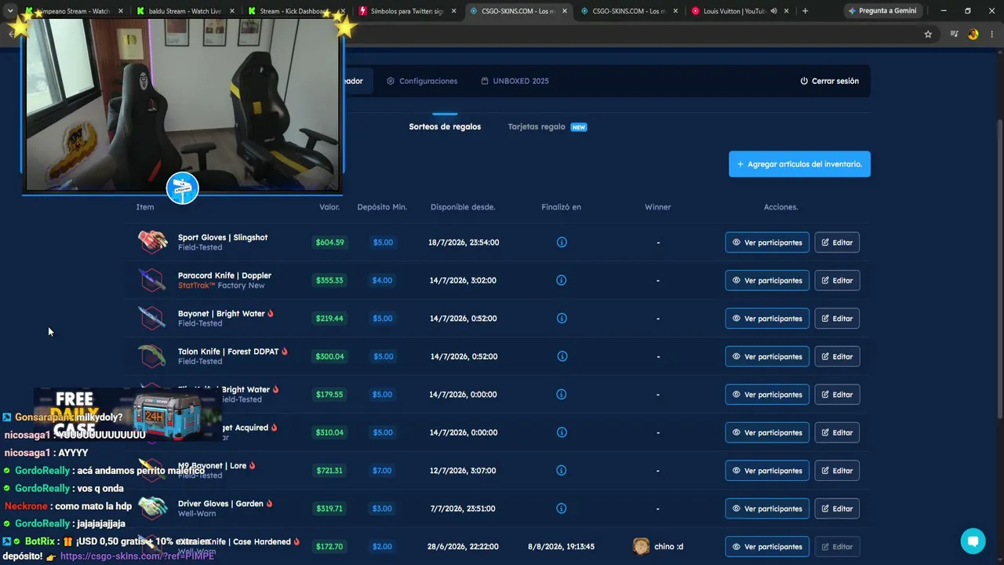Bookmark this page with the star icon

coord(928,35)
